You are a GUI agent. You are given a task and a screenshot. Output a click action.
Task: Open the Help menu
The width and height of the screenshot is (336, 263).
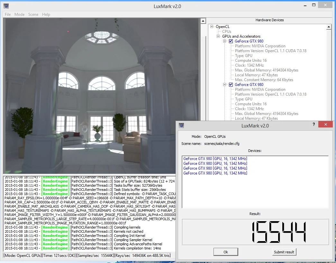pyautogui.click(x=46, y=14)
